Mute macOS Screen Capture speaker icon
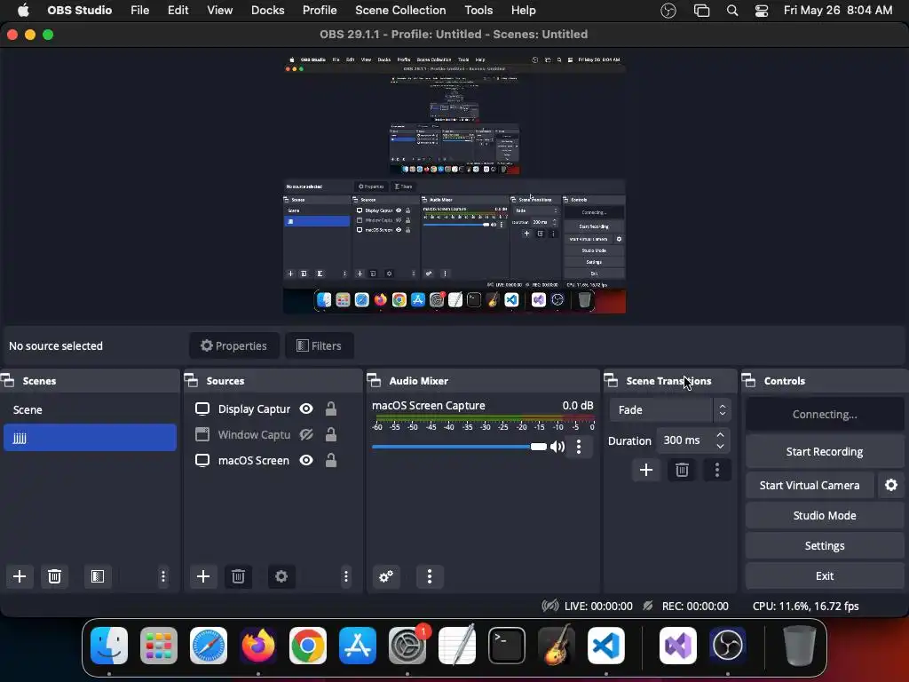This screenshot has width=909, height=682. [557, 447]
